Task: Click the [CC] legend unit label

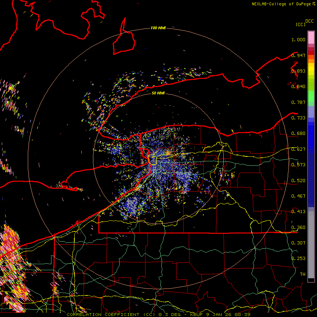Action: click(301, 24)
